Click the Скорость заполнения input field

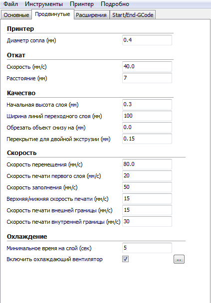[x=147, y=187]
